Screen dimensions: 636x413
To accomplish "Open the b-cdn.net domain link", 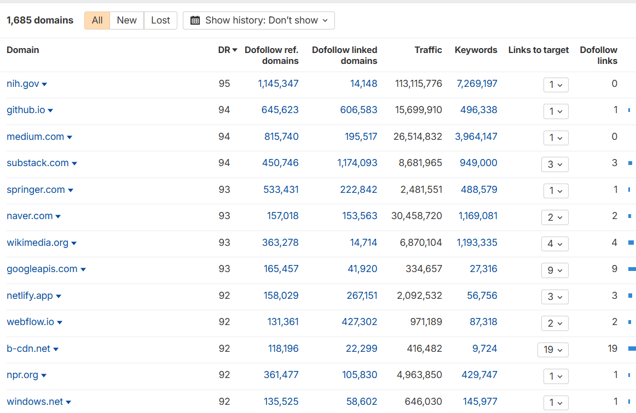I will [28, 349].
